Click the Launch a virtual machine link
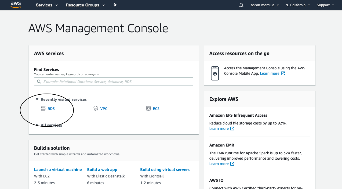 tap(58, 170)
